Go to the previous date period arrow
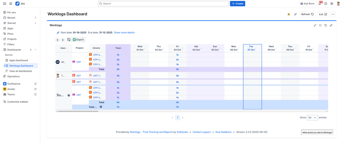343x145 pixels. pyautogui.click(x=58, y=40)
